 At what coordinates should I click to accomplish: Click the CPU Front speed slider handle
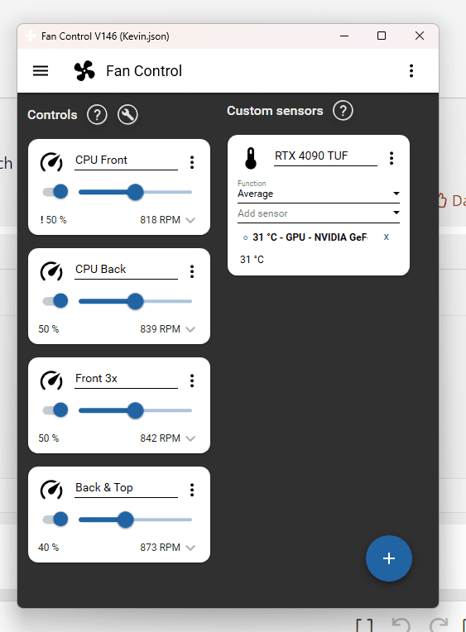click(x=135, y=192)
